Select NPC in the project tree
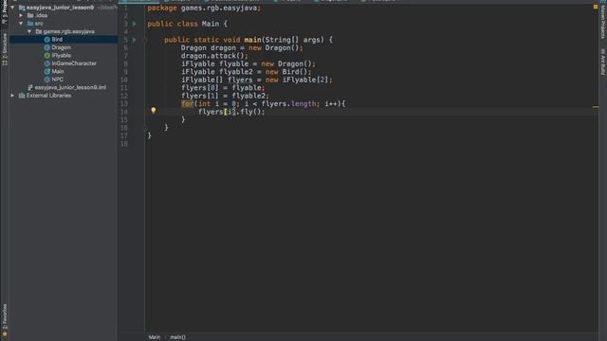Image resolution: width=607 pixels, height=341 pixels. 57,80
